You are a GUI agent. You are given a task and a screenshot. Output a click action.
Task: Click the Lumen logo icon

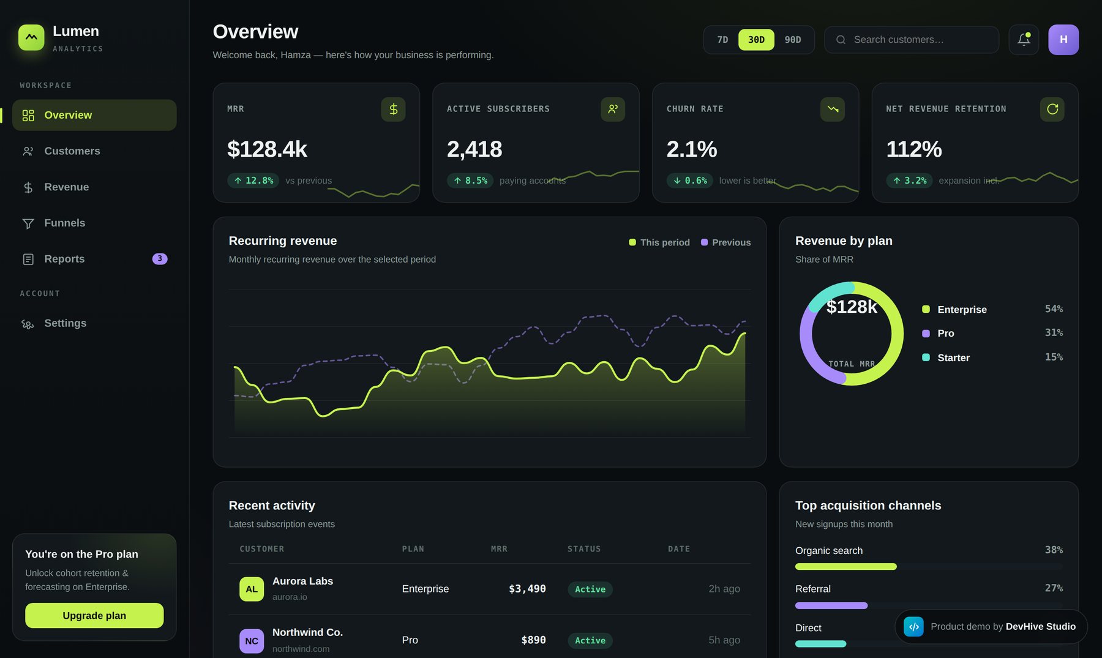point(31,37)
